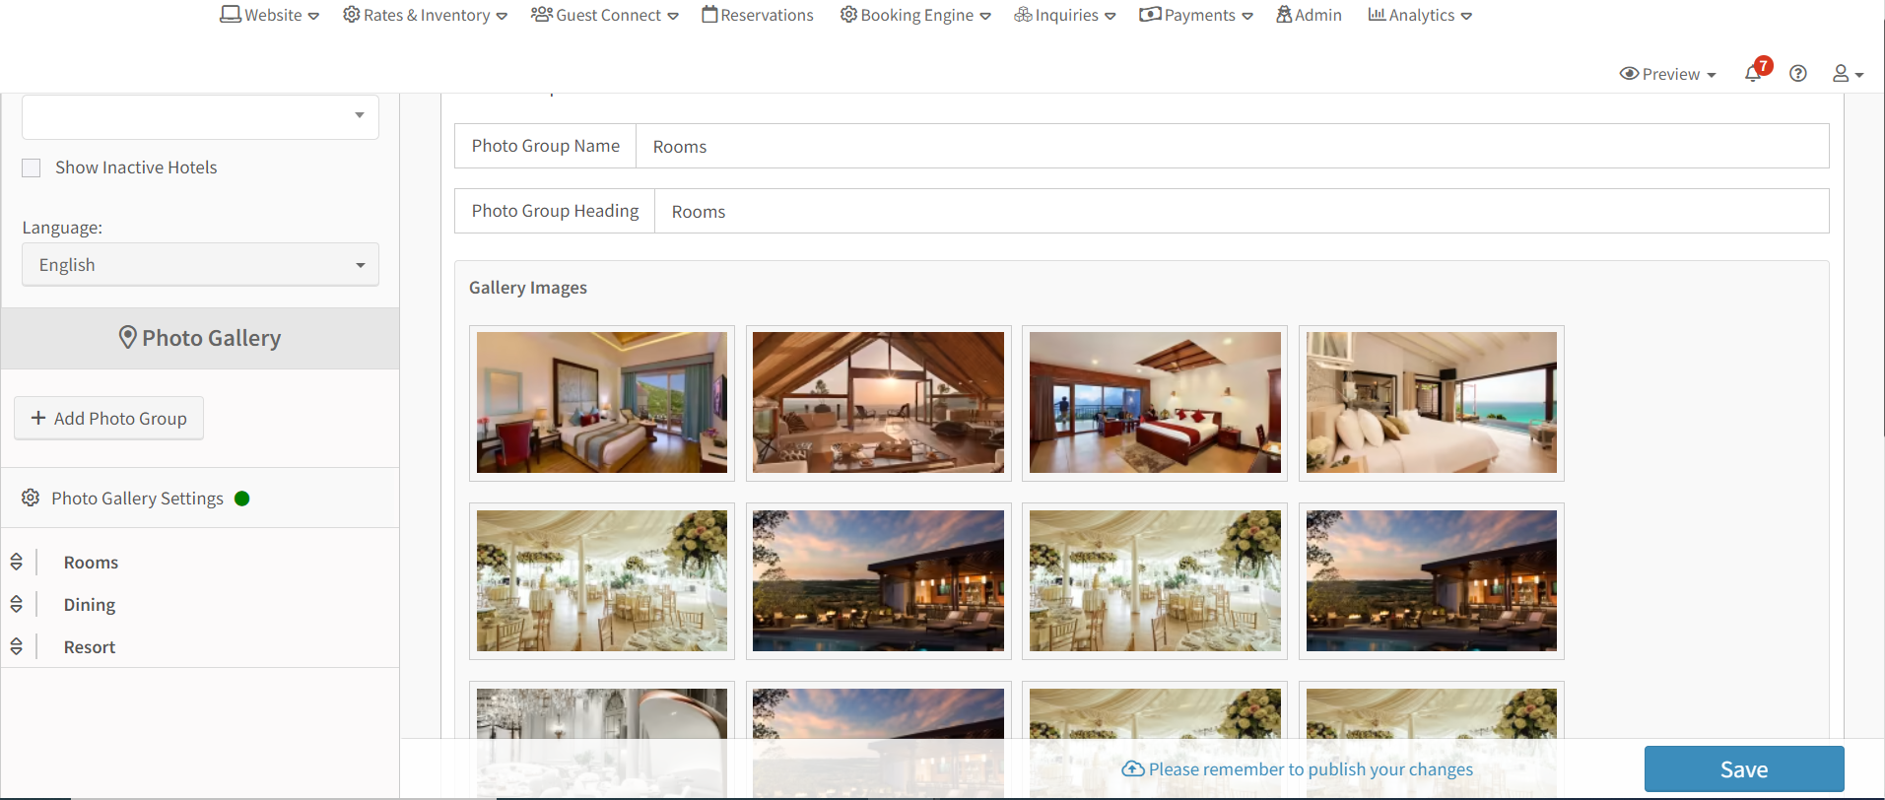Click the reorder handle beside Resort
The image size is (1885, 800).
[17, 646]
